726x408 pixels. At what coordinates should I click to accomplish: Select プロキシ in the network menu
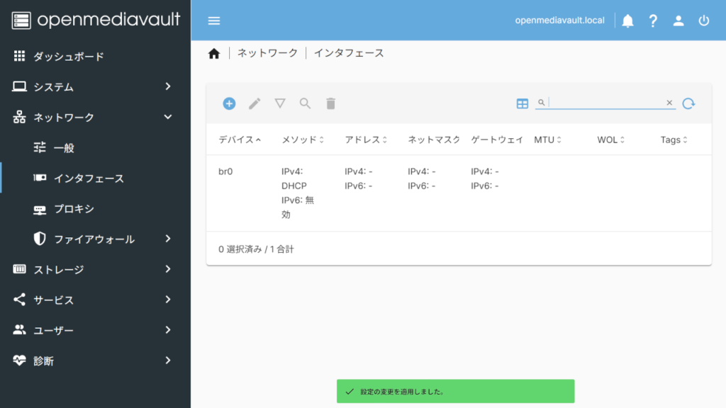74,209
